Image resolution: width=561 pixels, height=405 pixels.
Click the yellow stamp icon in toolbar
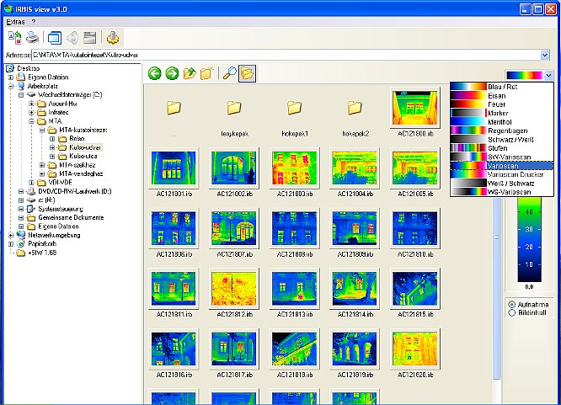point(113,38)
